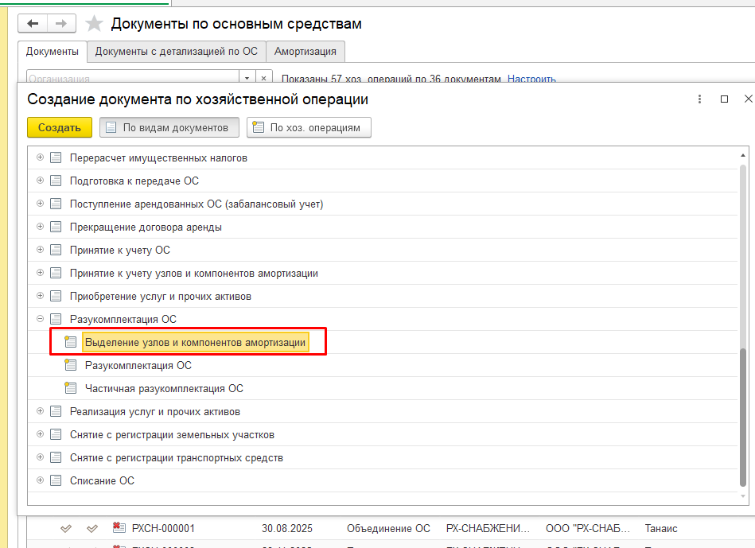Screen dimensions: 755x548
Task: Click posted-document icon on the РХСН-000001 row
Action: pyautogui.click(x=120, y=528)
